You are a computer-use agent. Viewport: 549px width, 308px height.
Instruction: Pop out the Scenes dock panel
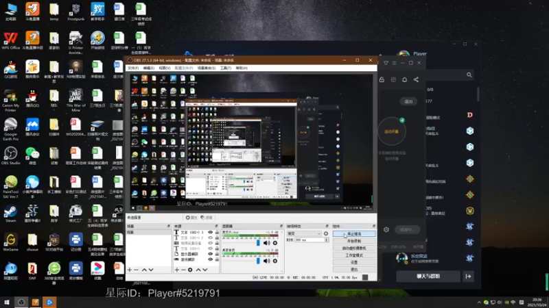click(x=169, y=227)
